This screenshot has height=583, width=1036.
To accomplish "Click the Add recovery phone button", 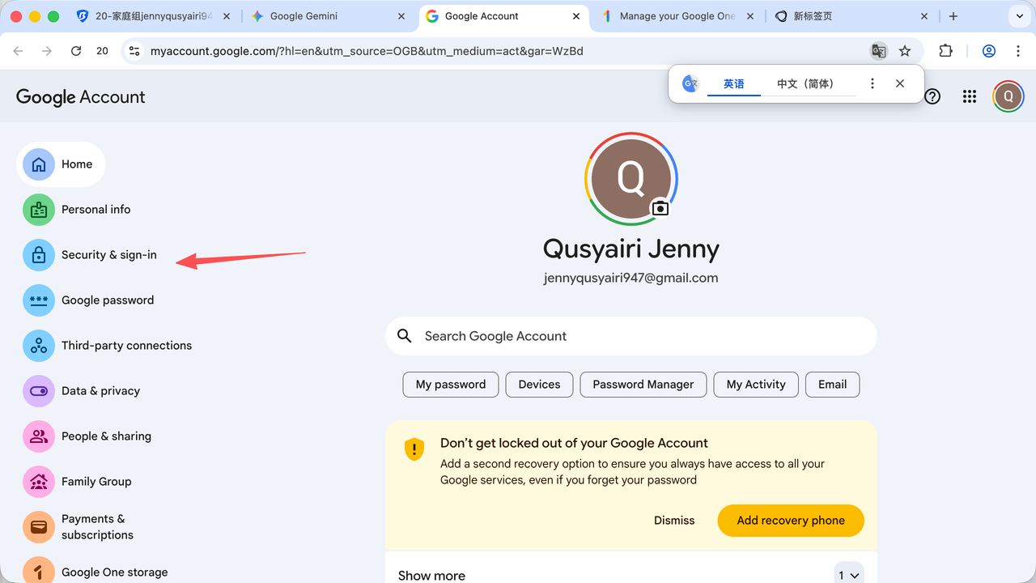I will tap(790, 521).
